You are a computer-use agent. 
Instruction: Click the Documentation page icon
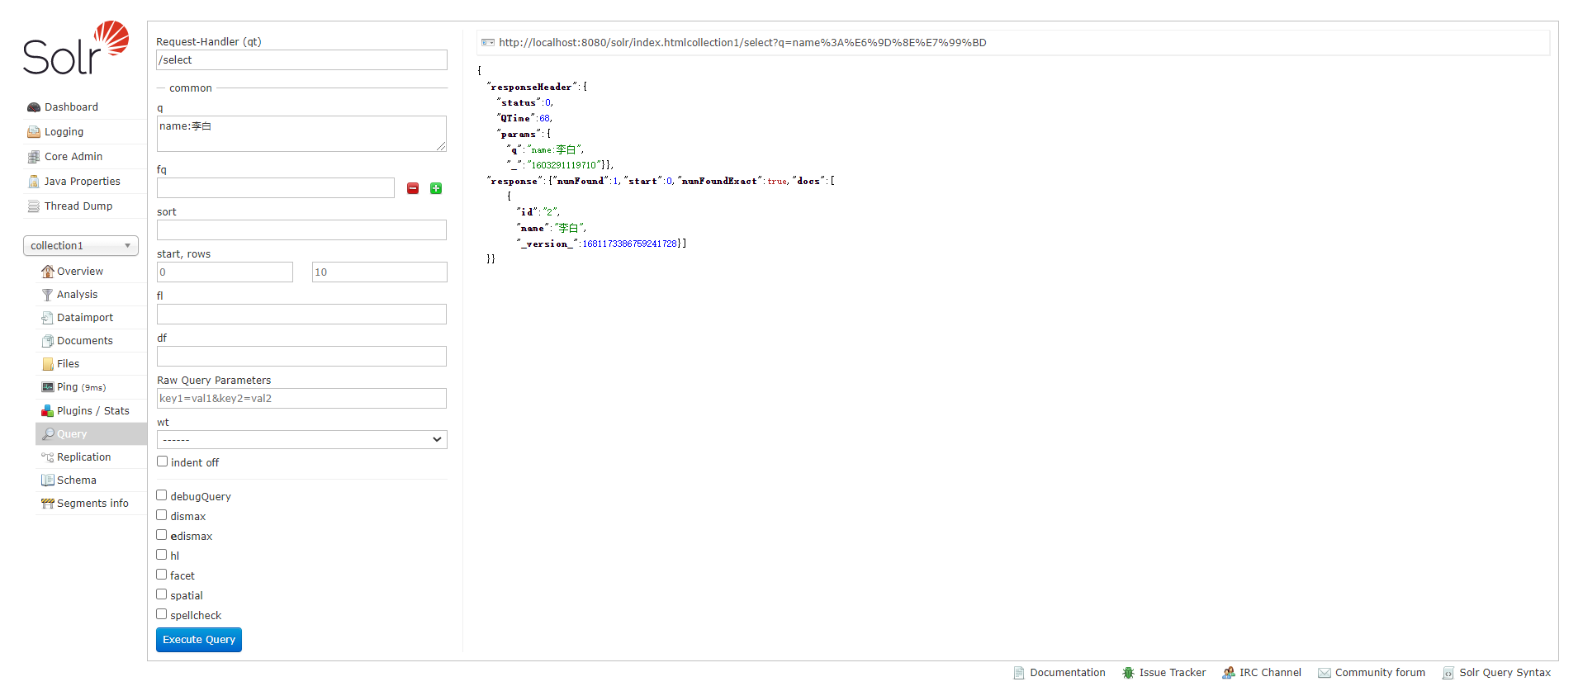(1019, 673)
